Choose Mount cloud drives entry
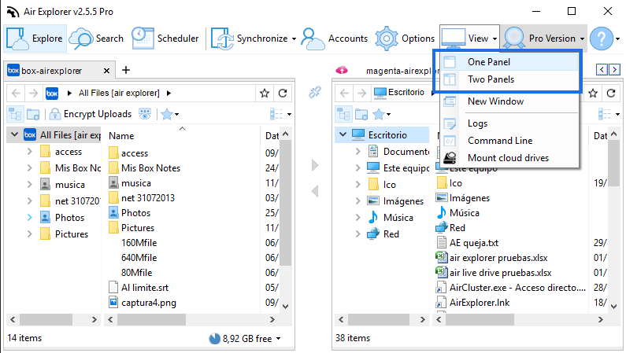Image resolution: width=626 pixels, height=353 pixels. (x=509, y=158)
